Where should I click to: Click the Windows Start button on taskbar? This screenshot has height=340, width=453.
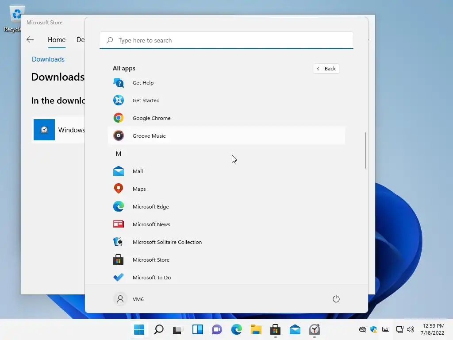click(x=139, y=329)
